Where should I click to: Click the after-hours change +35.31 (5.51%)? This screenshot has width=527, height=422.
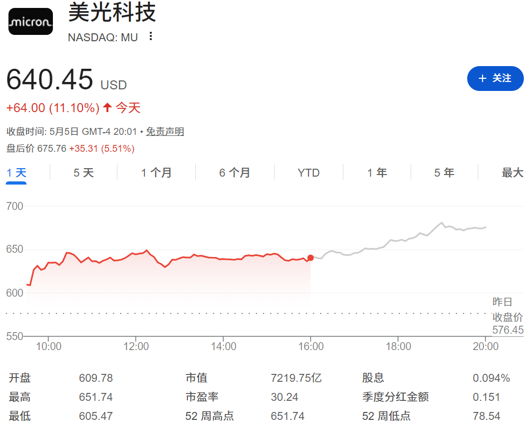tap(102, 149)
